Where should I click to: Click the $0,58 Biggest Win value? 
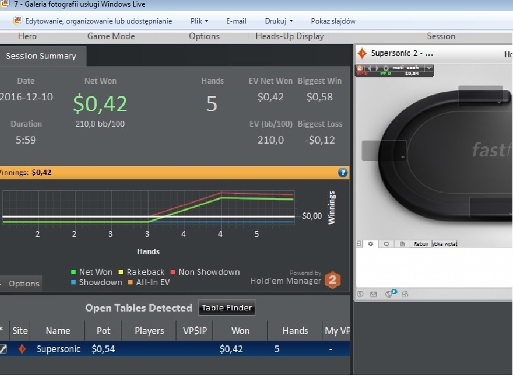[319, 97]
